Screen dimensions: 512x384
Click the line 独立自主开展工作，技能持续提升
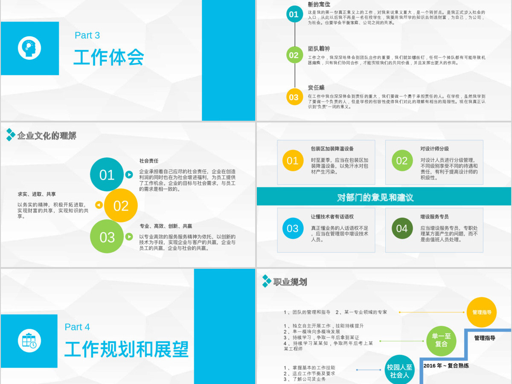coord(324,326)
